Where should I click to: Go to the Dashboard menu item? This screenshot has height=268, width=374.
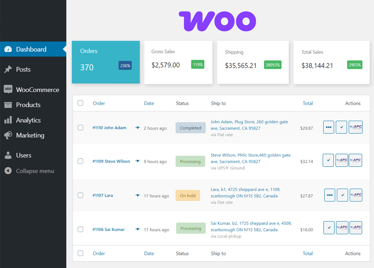pyautogui.click(x=30, y=49)
